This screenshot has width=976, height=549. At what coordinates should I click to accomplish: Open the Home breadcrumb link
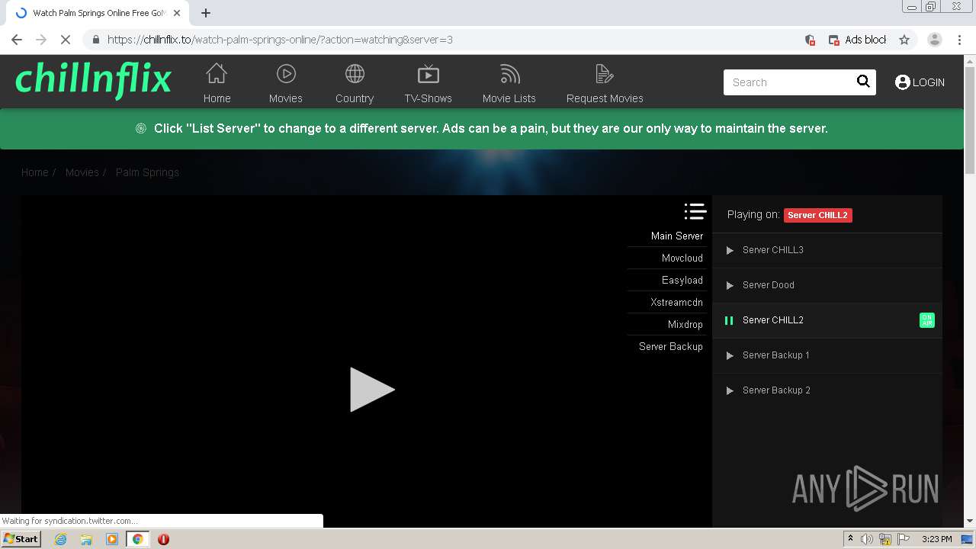(34, 172)
